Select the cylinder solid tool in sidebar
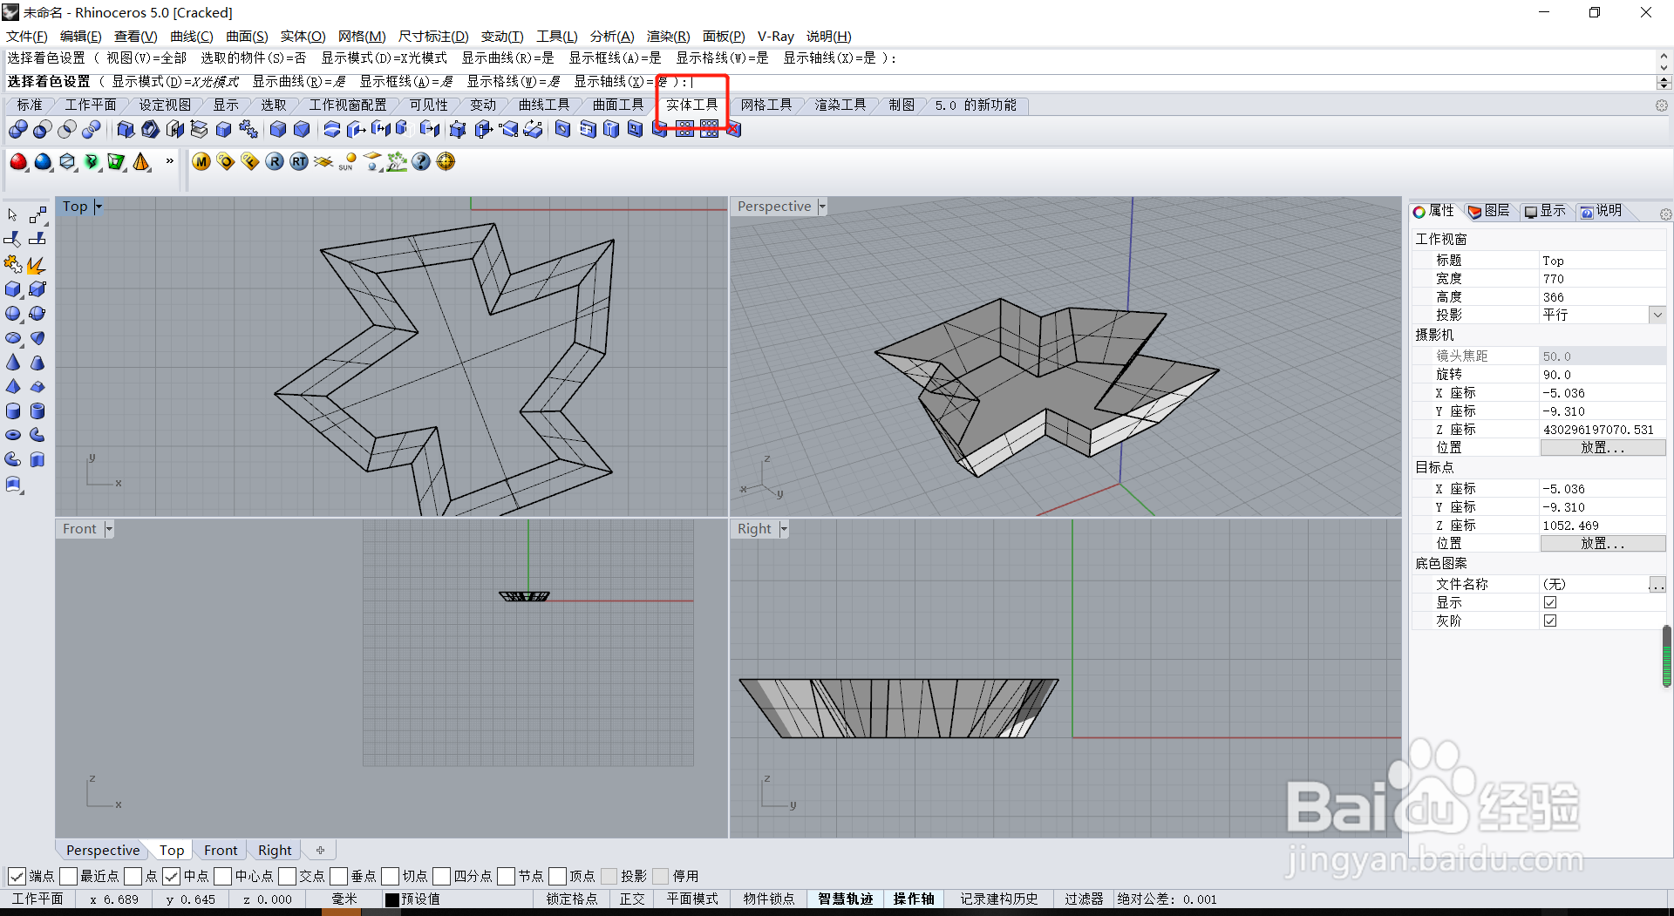This screenshot has width=1674, height=916. point(12,411)
